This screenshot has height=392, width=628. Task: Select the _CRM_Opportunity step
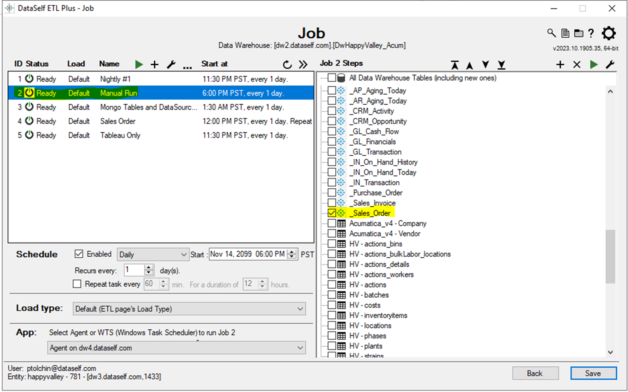pos(378,121)
